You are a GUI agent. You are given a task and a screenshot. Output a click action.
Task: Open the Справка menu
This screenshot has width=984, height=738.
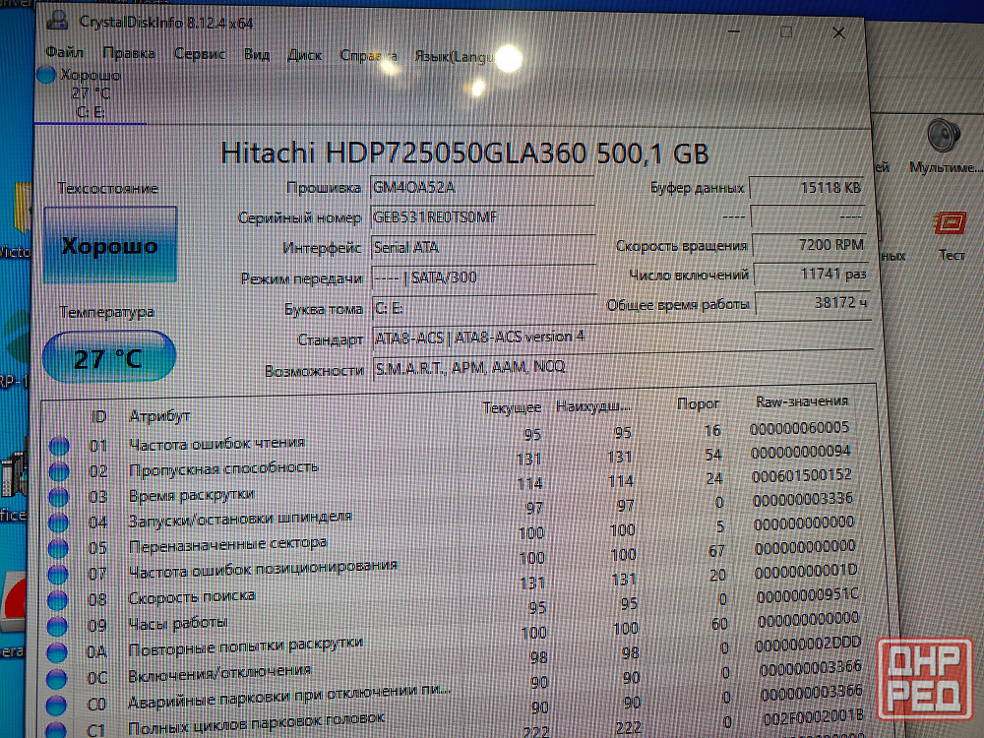[x=368, y=56]
